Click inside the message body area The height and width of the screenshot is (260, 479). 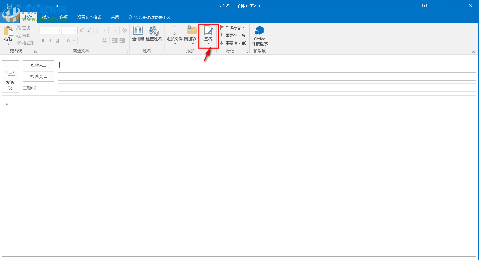[x=239, y=176]
